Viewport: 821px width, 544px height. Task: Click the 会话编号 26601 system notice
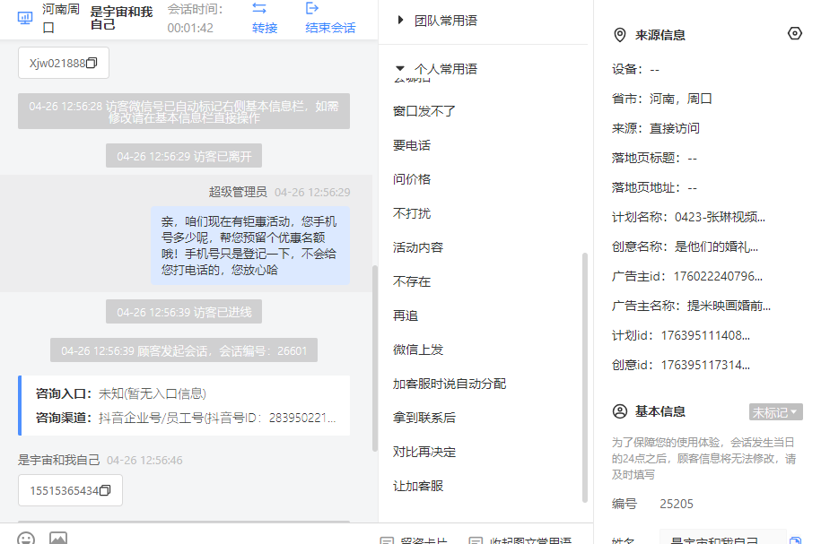coord(184,350)
